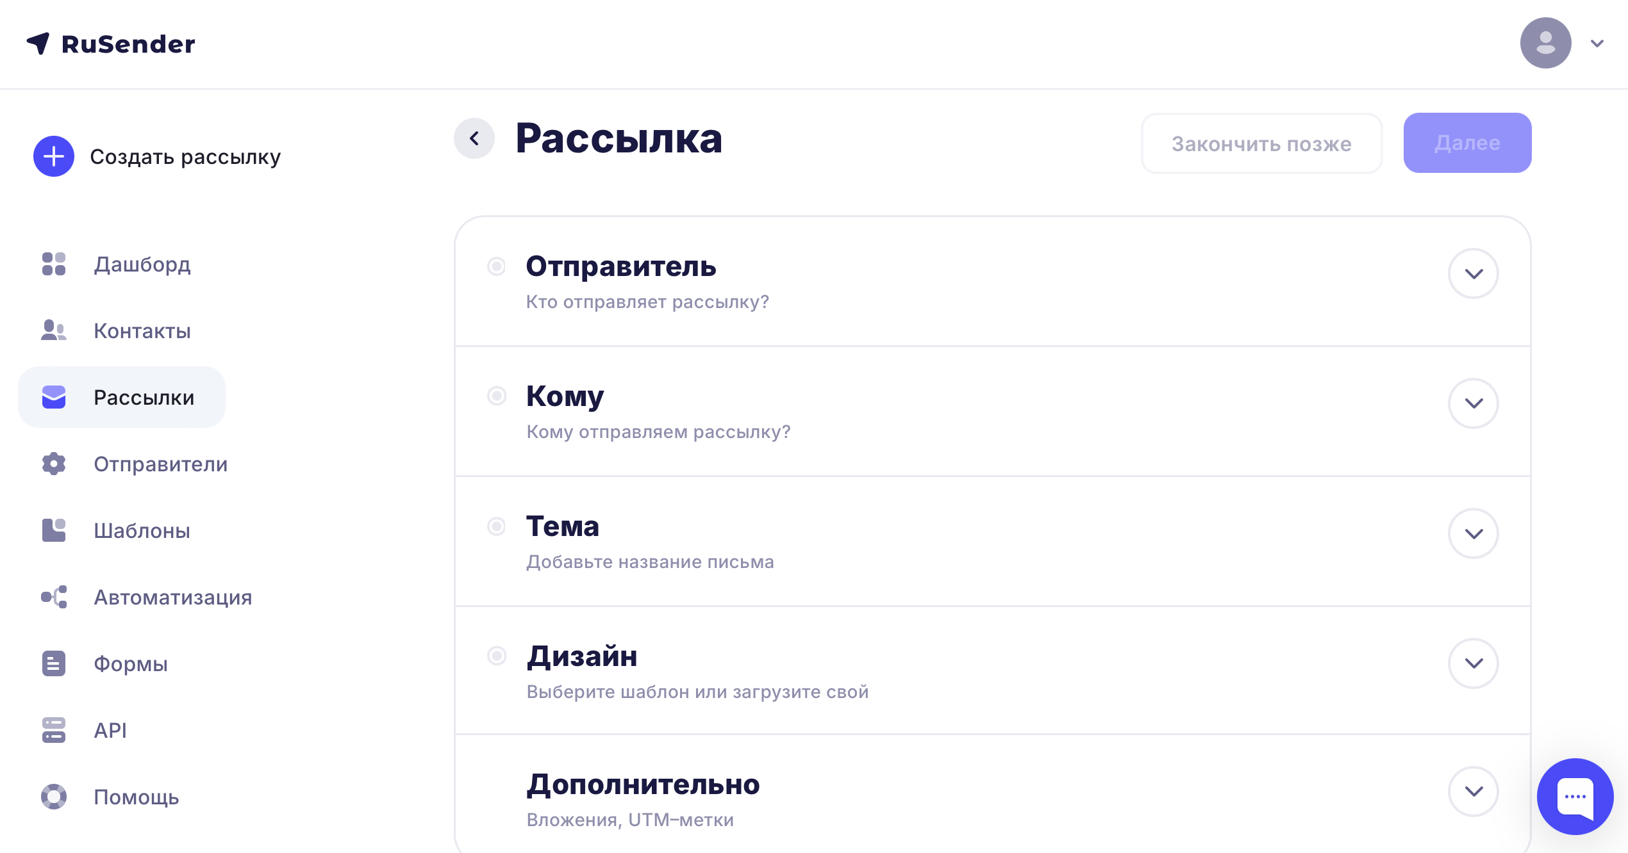The height and width of the screenshot is (853, 1628).
Task: Click the RuSender paper plane logo icon
Action: point(38,44)
